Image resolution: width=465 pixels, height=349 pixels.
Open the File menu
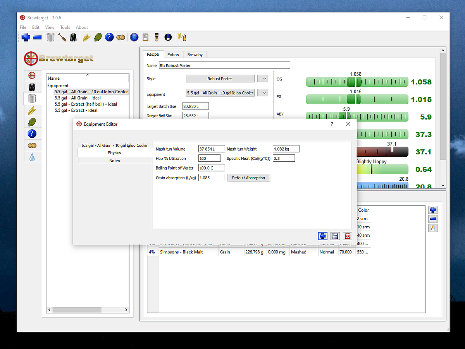[x=23, y=27]
